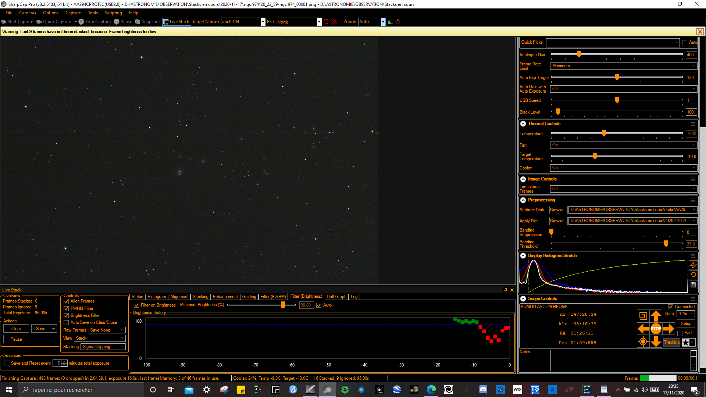The image size is (706, 397).
Task: Toggle the Tracking button
Action: click(x=672, y=342)
